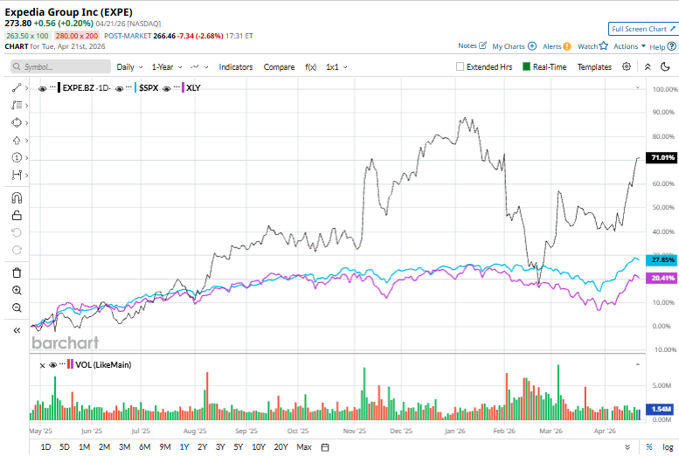Open the numbered label tool
Viewport: 679px width, 456px height.
(x=17, y=157)
